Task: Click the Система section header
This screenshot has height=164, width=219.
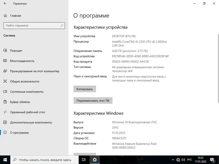Action: click(x=9, y=36)
